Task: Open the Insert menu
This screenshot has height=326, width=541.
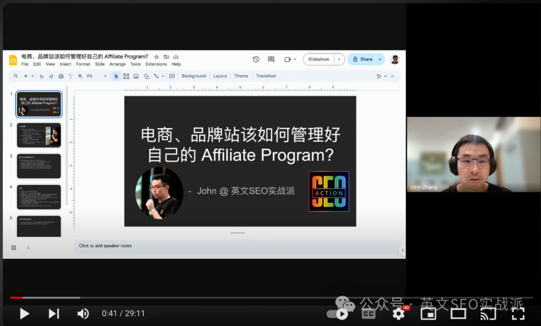Action: click(x=65, y=64)
